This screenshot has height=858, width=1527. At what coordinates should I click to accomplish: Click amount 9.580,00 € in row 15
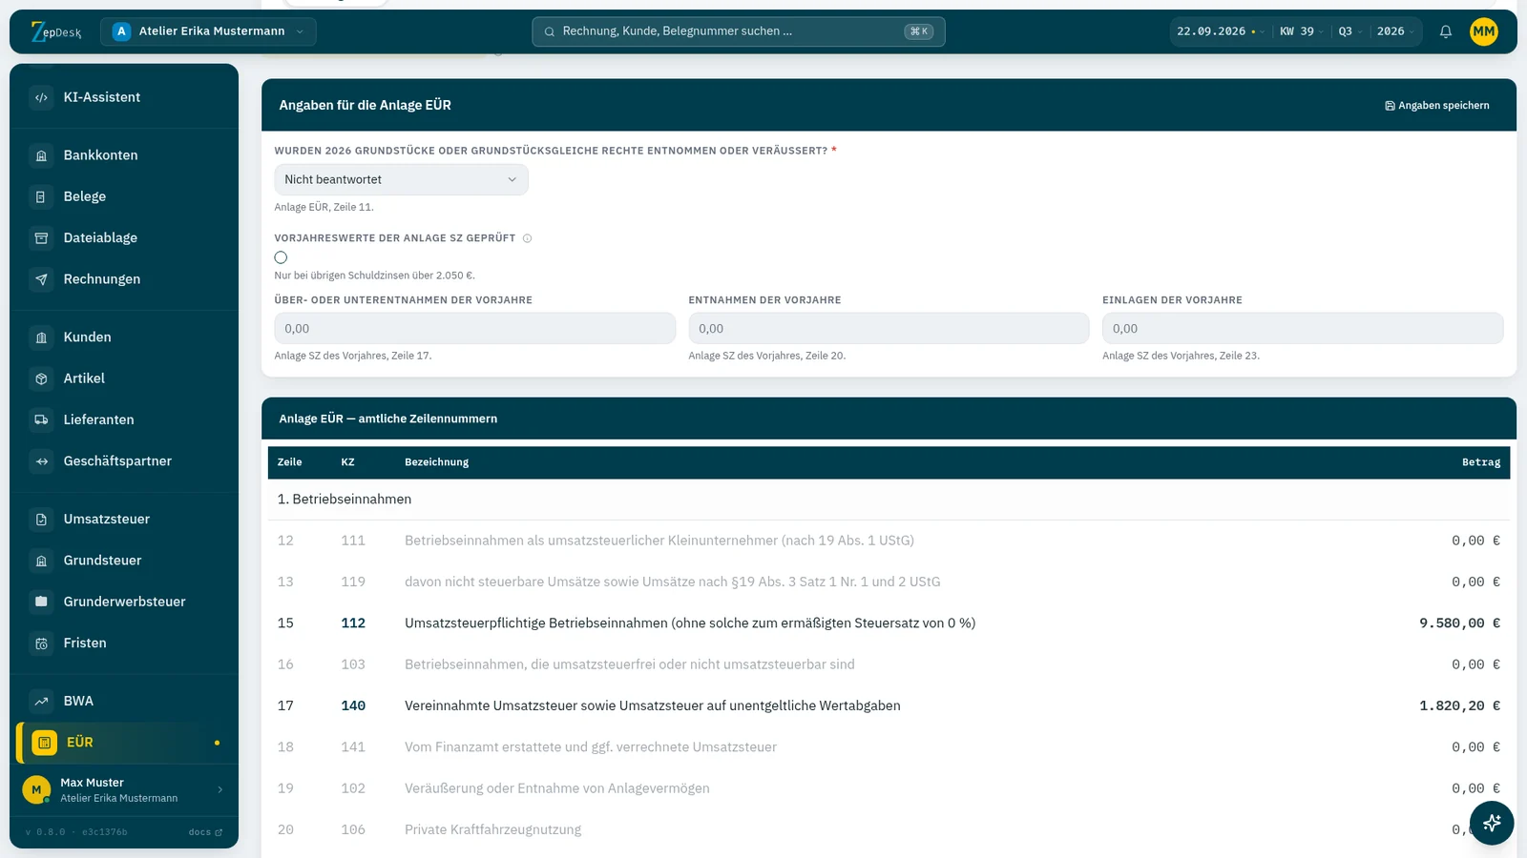coord(1459,623)
